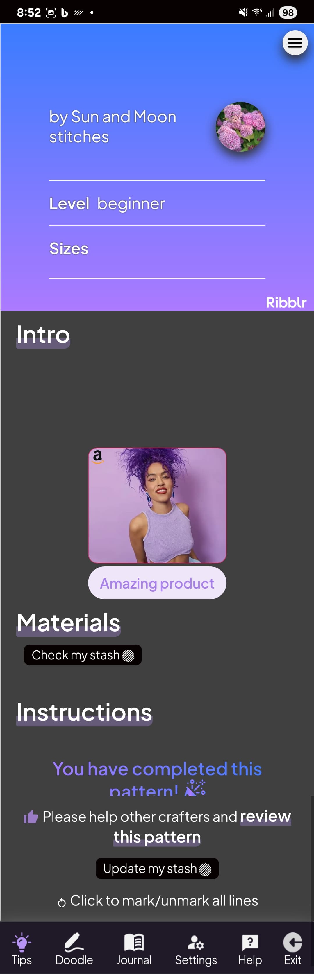The height and width of the screenshot is (974, 314).
Task: Click the circular reset arrow icon
Action: [62, 903]
